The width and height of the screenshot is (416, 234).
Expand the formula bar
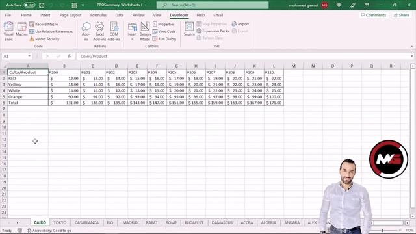[411, 56]
